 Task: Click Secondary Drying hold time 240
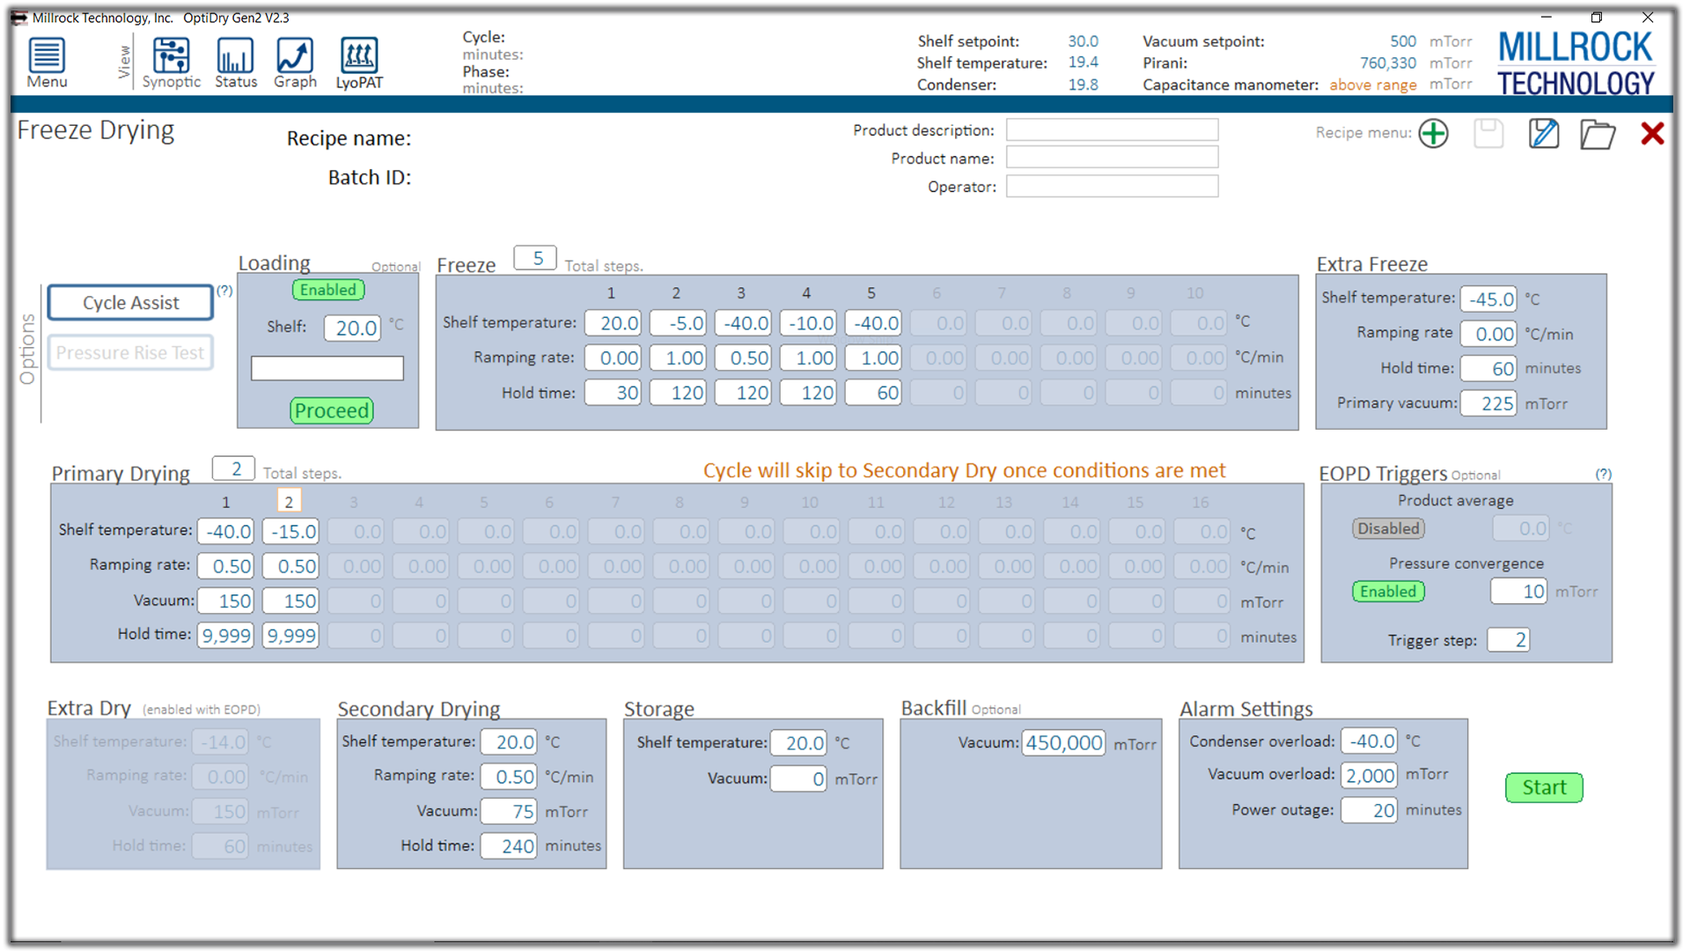point(509,846)
